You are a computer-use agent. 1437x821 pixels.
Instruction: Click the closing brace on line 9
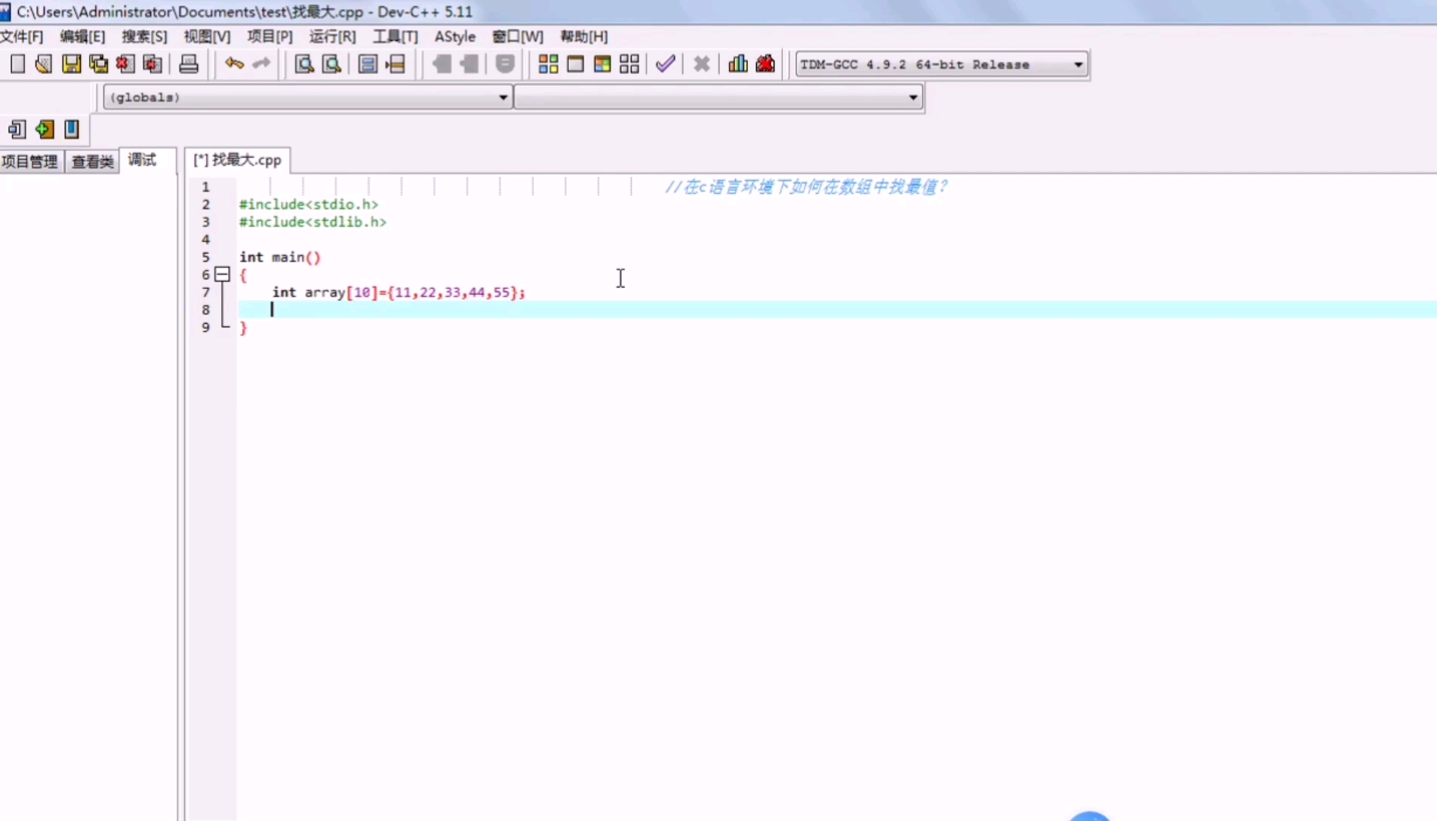click(x=243, y=327)
